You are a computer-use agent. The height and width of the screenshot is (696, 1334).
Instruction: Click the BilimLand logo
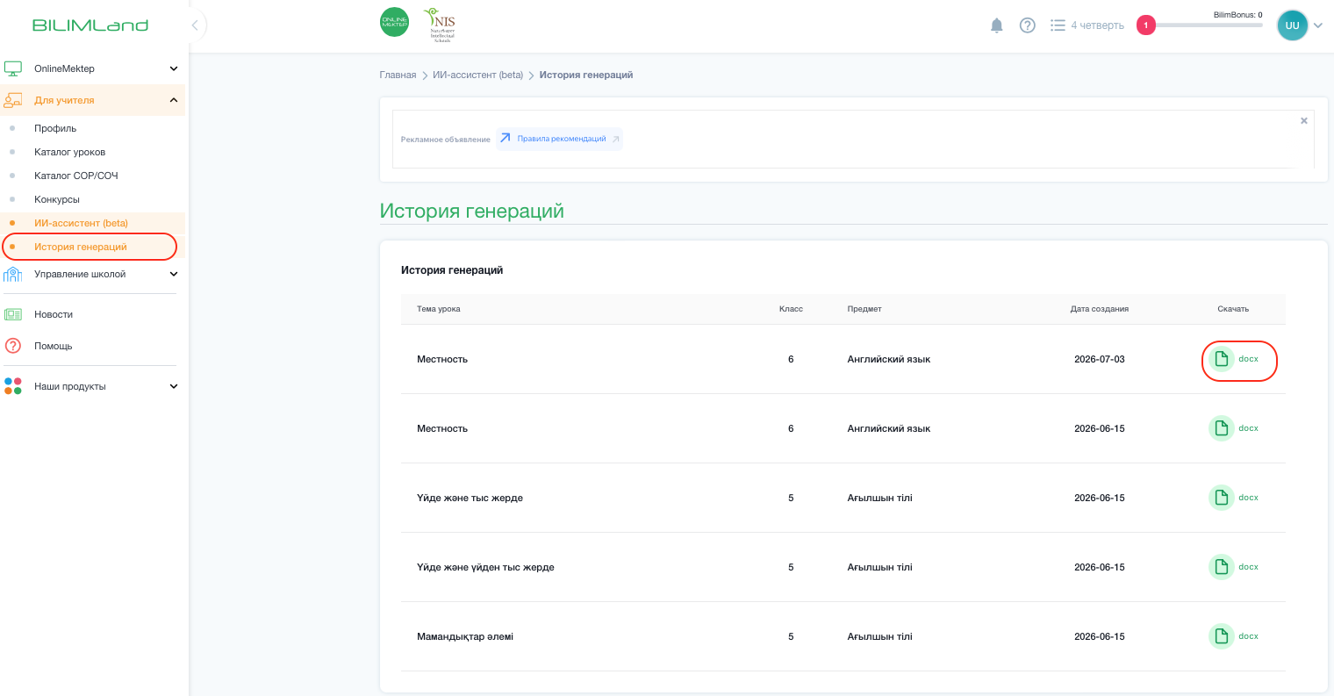(x=90, y=25)
